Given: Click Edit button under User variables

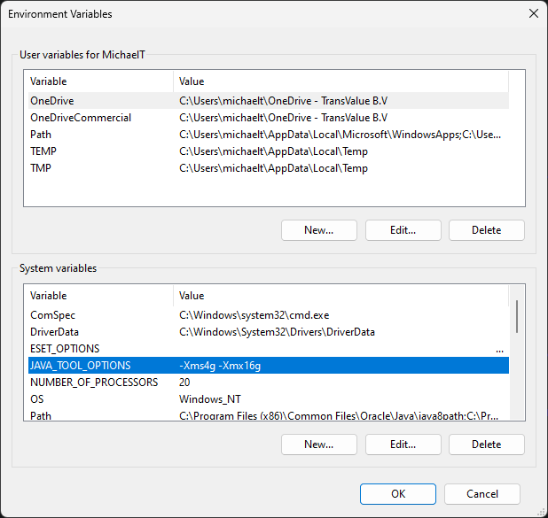Looking at the screenshot, I should (x=403, y=230).
